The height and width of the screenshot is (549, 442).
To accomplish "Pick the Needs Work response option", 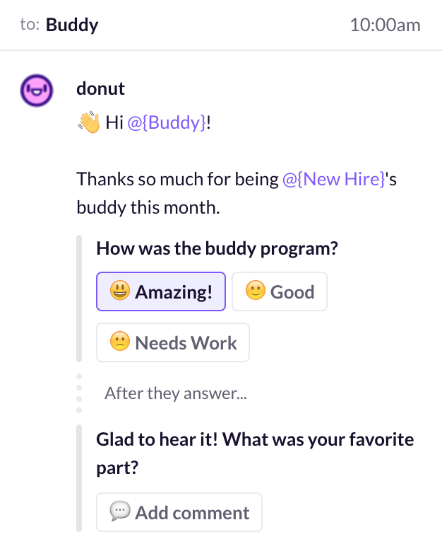I will 173,342.
